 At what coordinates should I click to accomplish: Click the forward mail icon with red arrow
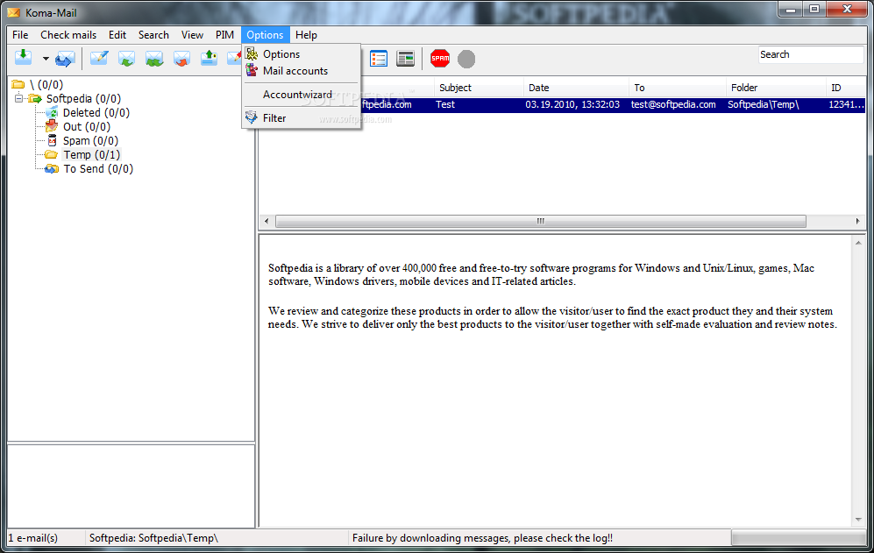[181, 59]
